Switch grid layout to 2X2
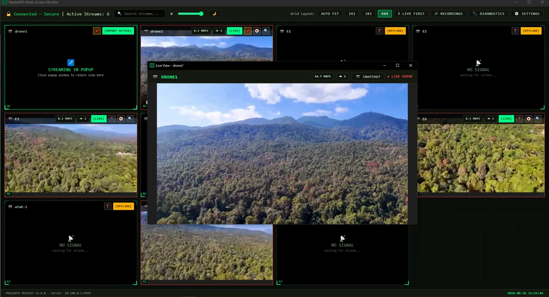The width and height of the screenshot is (549, 297). point(352,14)
